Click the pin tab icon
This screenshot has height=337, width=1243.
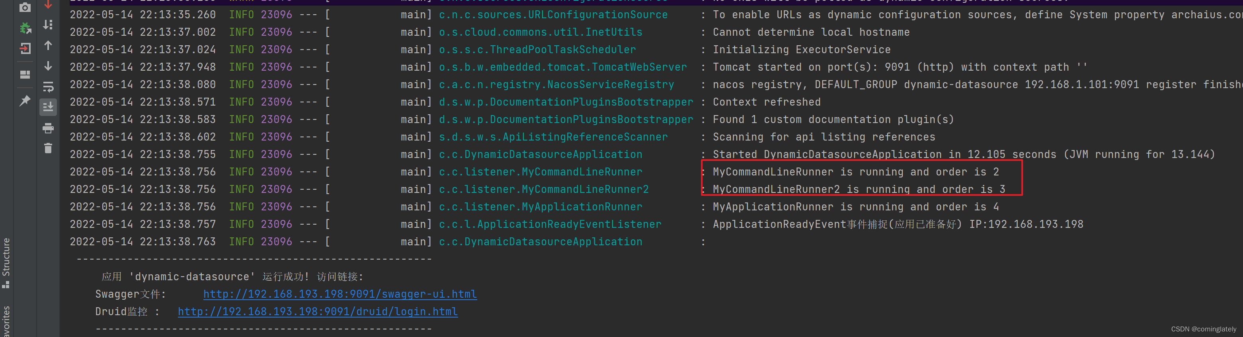[x=25, y=100]
